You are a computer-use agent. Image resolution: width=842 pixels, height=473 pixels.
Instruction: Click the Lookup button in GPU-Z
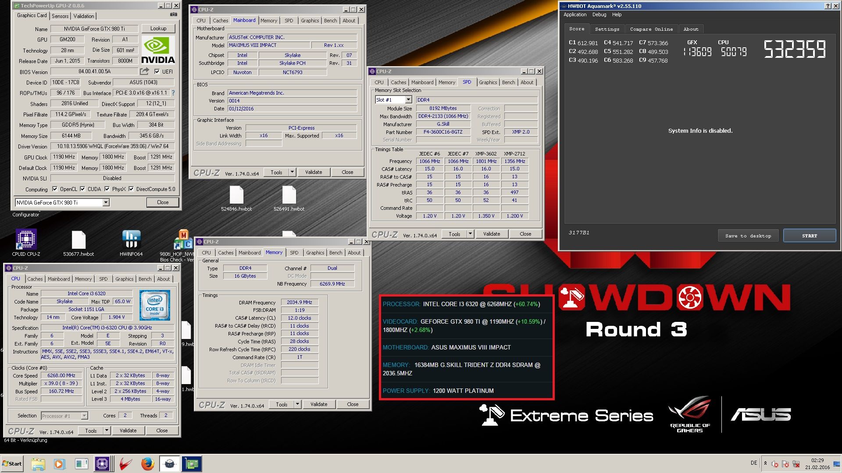[158, 28]
